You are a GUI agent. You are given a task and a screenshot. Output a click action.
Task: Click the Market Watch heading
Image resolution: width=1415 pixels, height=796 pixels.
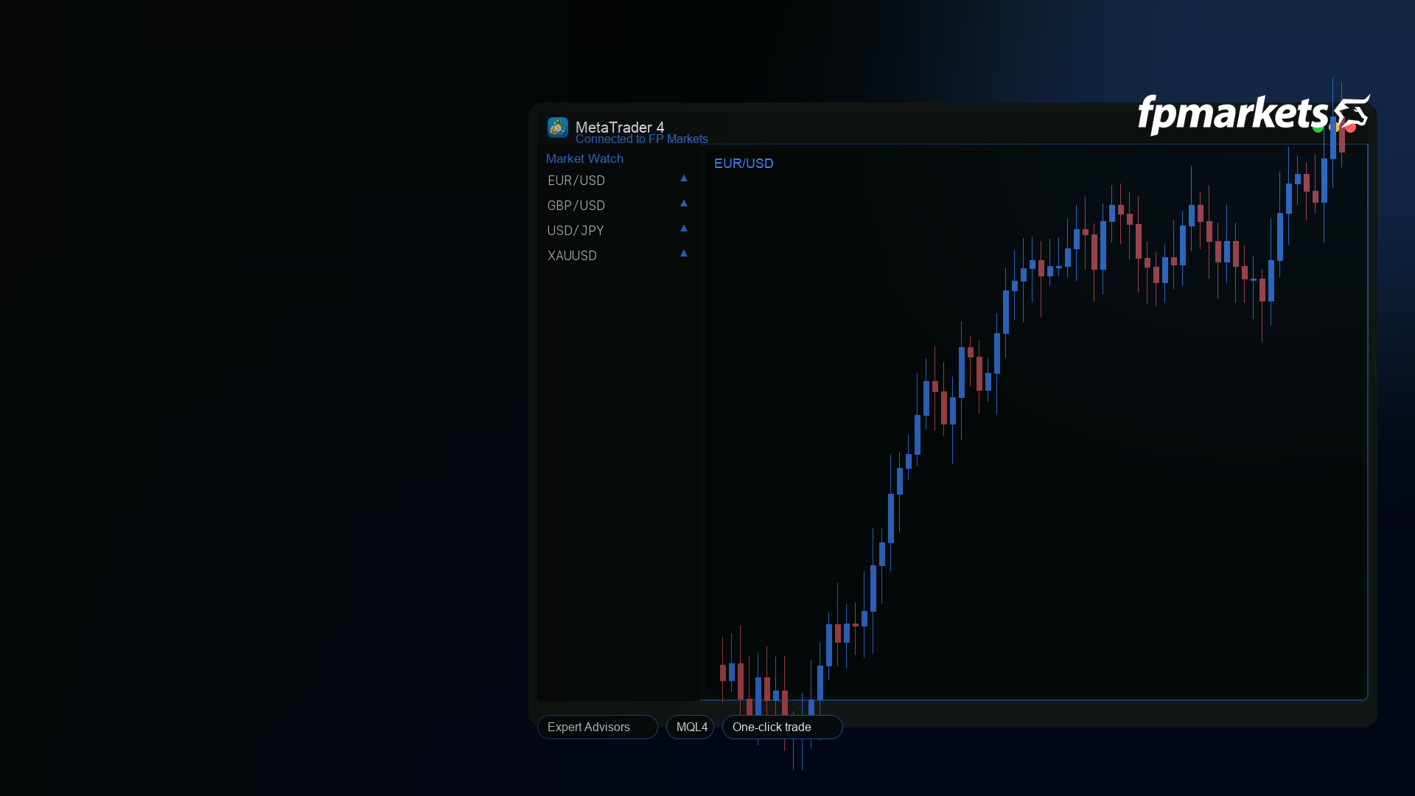point(585,158)
